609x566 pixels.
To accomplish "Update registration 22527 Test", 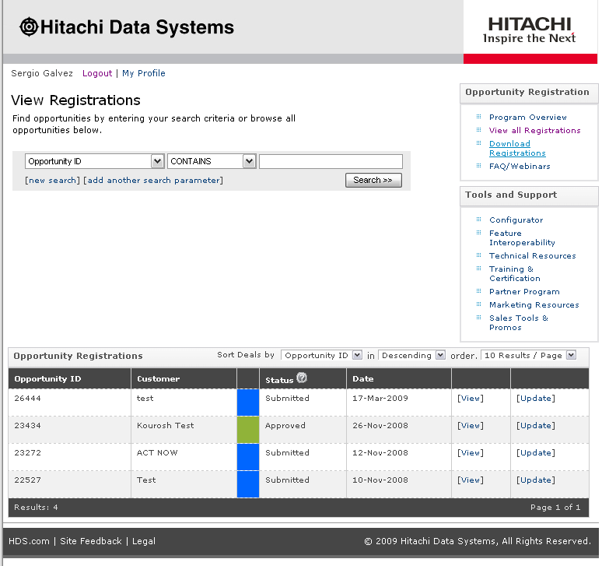I will click(x=536, y=480).
